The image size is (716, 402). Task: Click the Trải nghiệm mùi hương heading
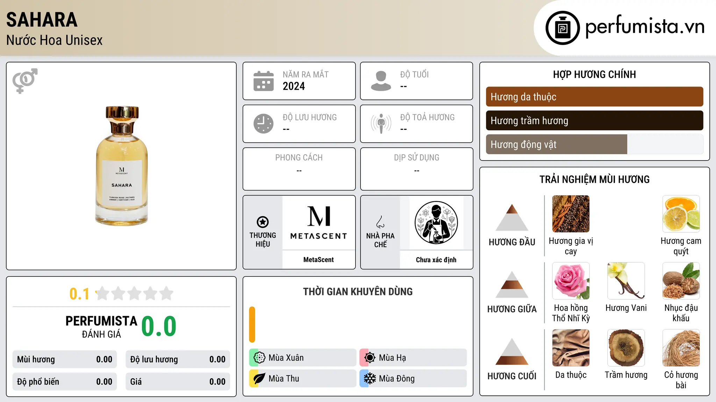tap(594, 179)
